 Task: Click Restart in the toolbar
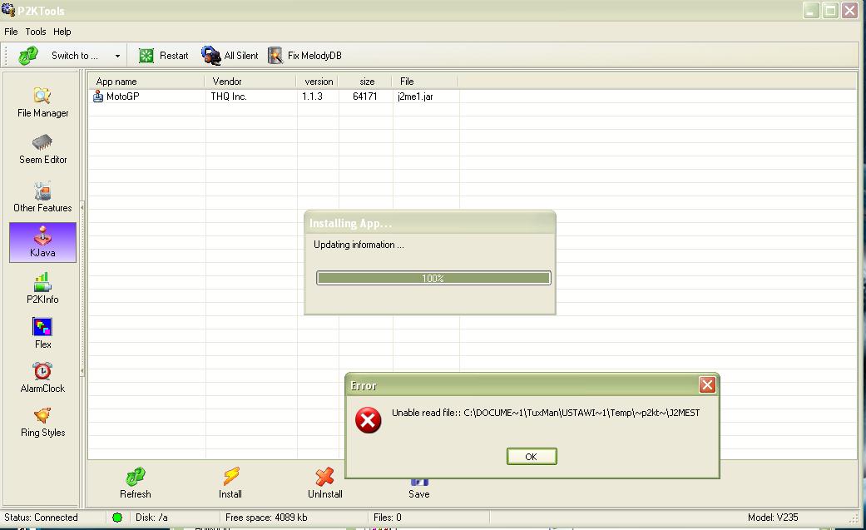(x=164, y=56)
